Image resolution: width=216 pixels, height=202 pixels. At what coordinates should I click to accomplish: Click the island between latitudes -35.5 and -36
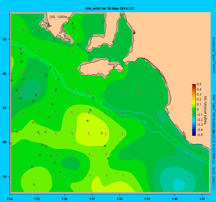tap(101, 68)
